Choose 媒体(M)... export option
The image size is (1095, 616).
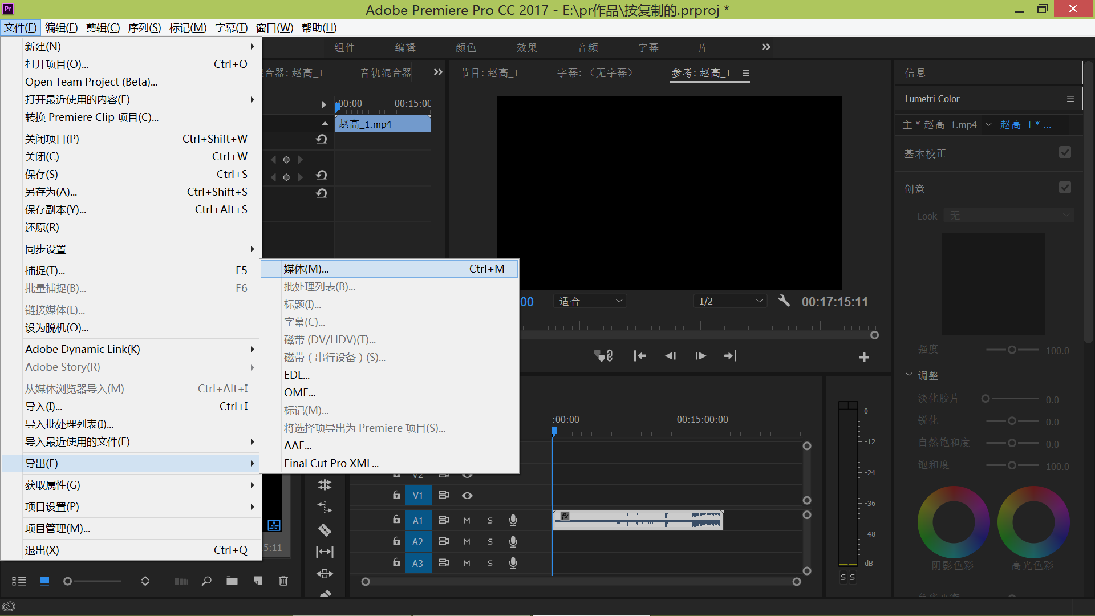click(390, 269)
